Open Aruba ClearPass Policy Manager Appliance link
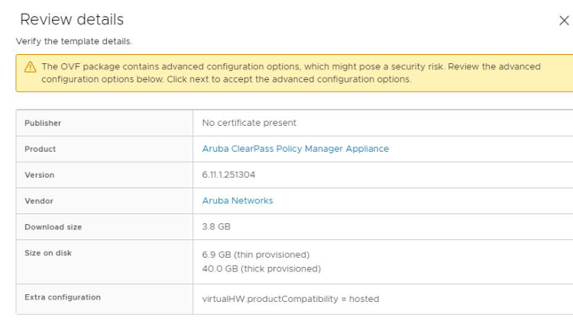This screenshot has width=573, height=324. click(x=295, y=149)
